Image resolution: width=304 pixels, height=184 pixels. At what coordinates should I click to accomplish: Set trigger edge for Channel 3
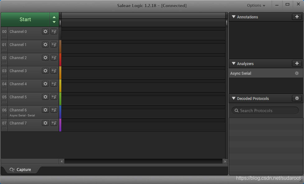[54, 71]
